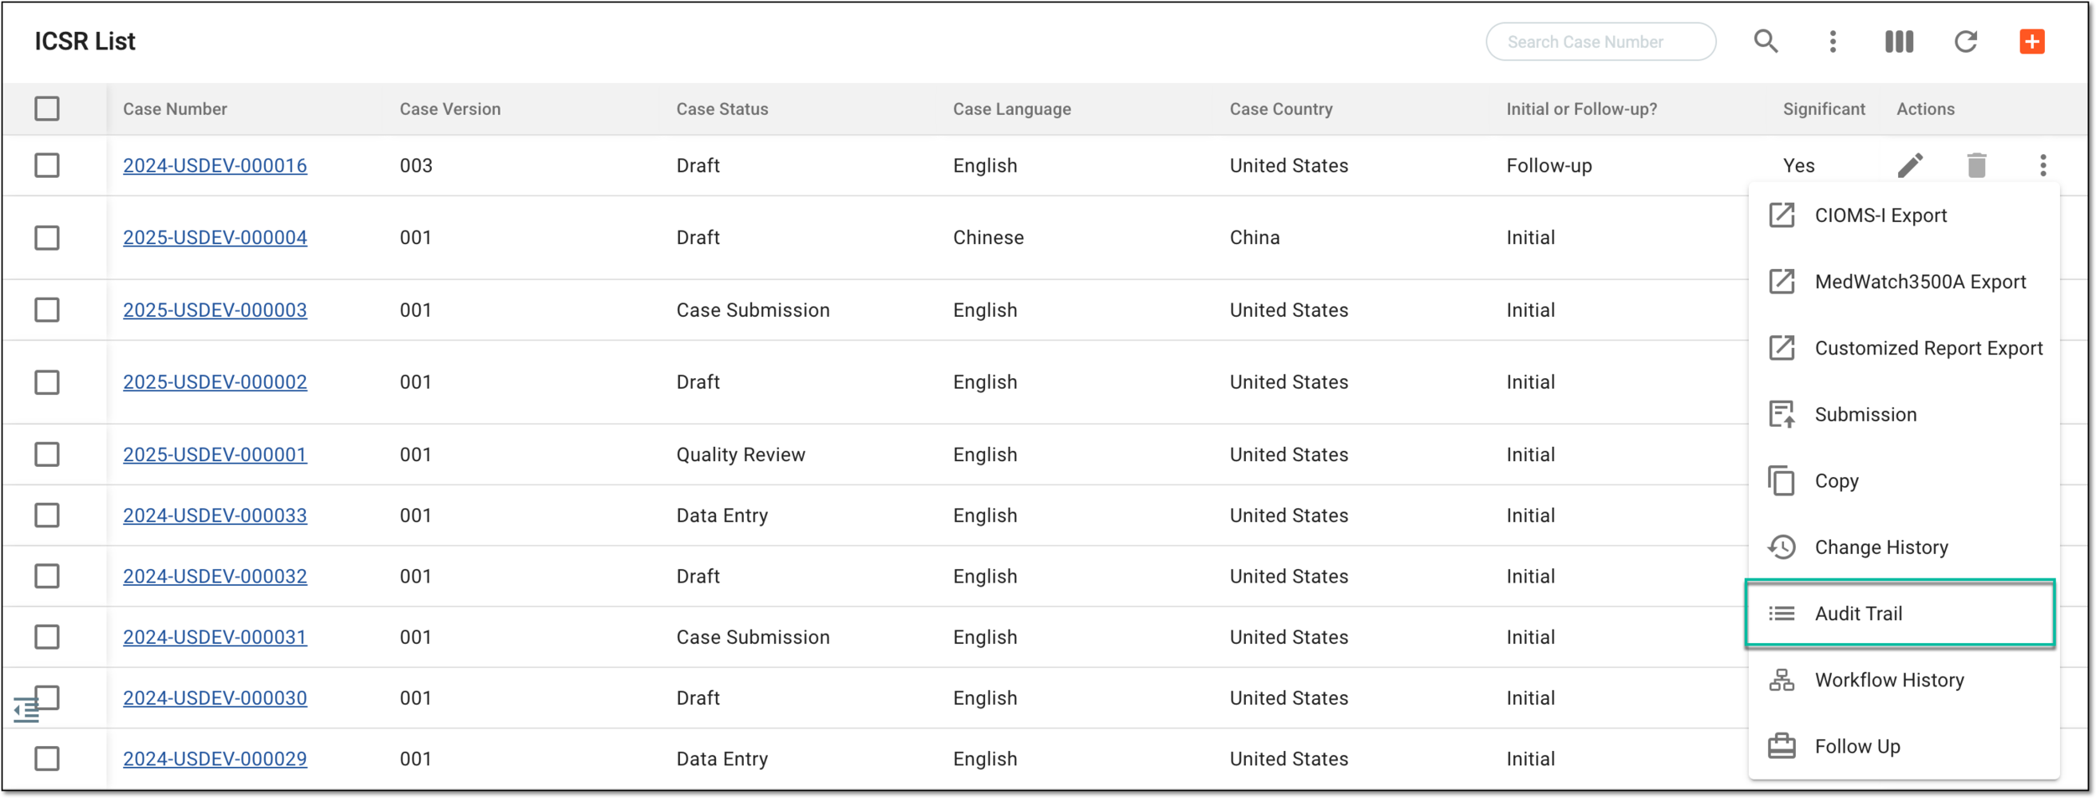Open row actions dots for 2024-USDEV-000016
This screenshot has width=2096, height=798.
click(x=2043, y=165)
